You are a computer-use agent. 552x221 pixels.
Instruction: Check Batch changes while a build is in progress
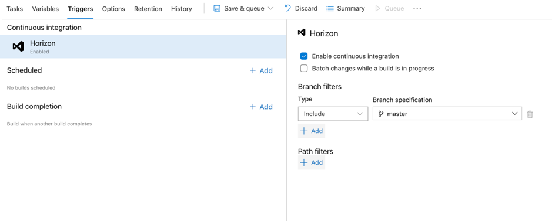(304, 69)
